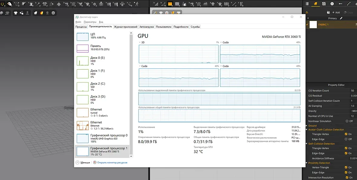
Task: Select the highlighted orange rectangle pattern tool
Action: (x=170, y=4)
